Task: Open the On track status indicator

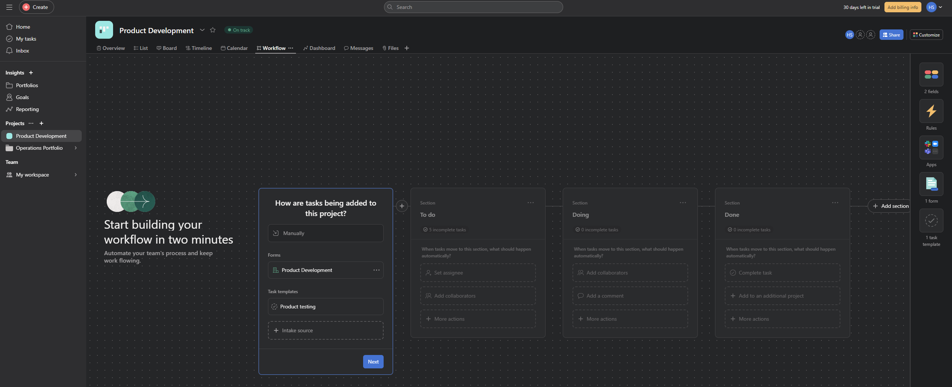Action: click(239, 30)
